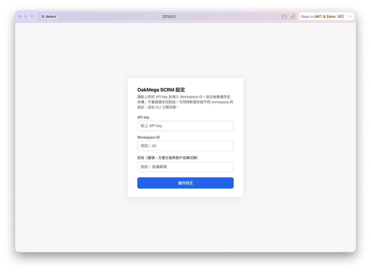Click the "Workspace ID" field label
This screenshot has height=272, width=371.
point(148,137)
